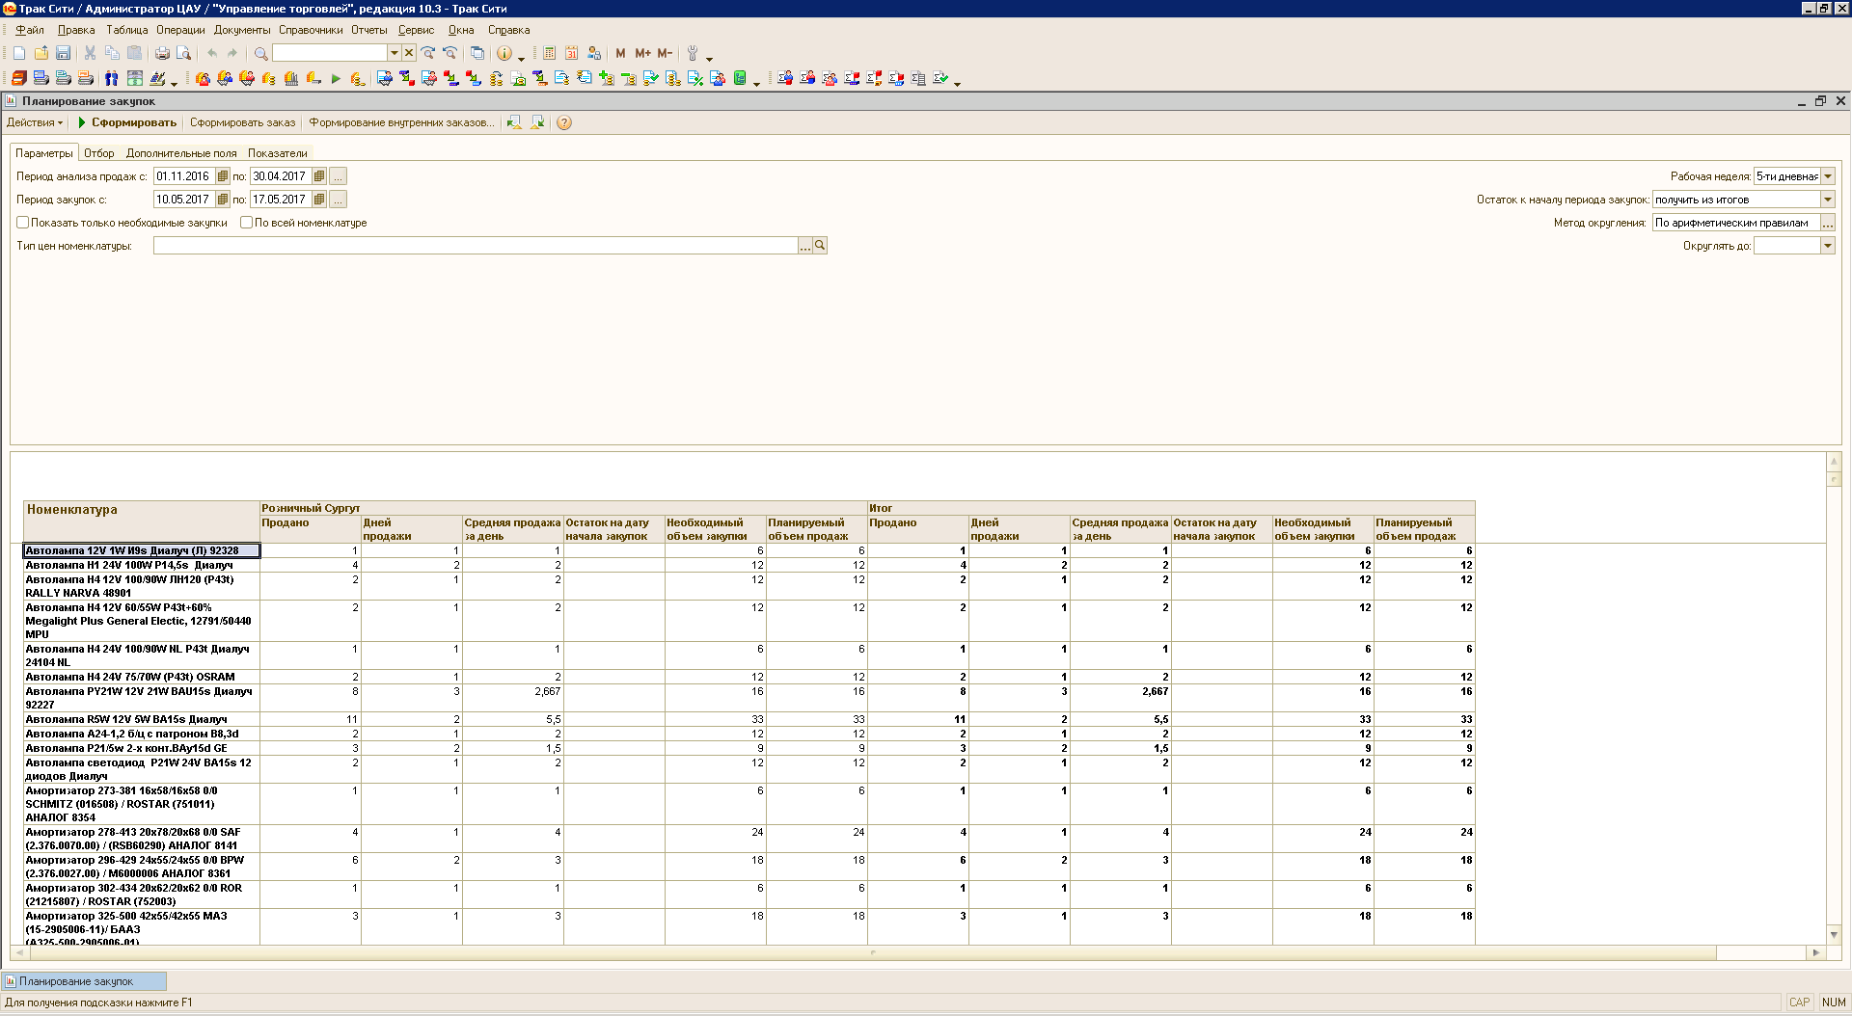The image size is (1852, 1016).
Task: Click the Find magnifier icon in toolbar
Action: pos(260,53)
